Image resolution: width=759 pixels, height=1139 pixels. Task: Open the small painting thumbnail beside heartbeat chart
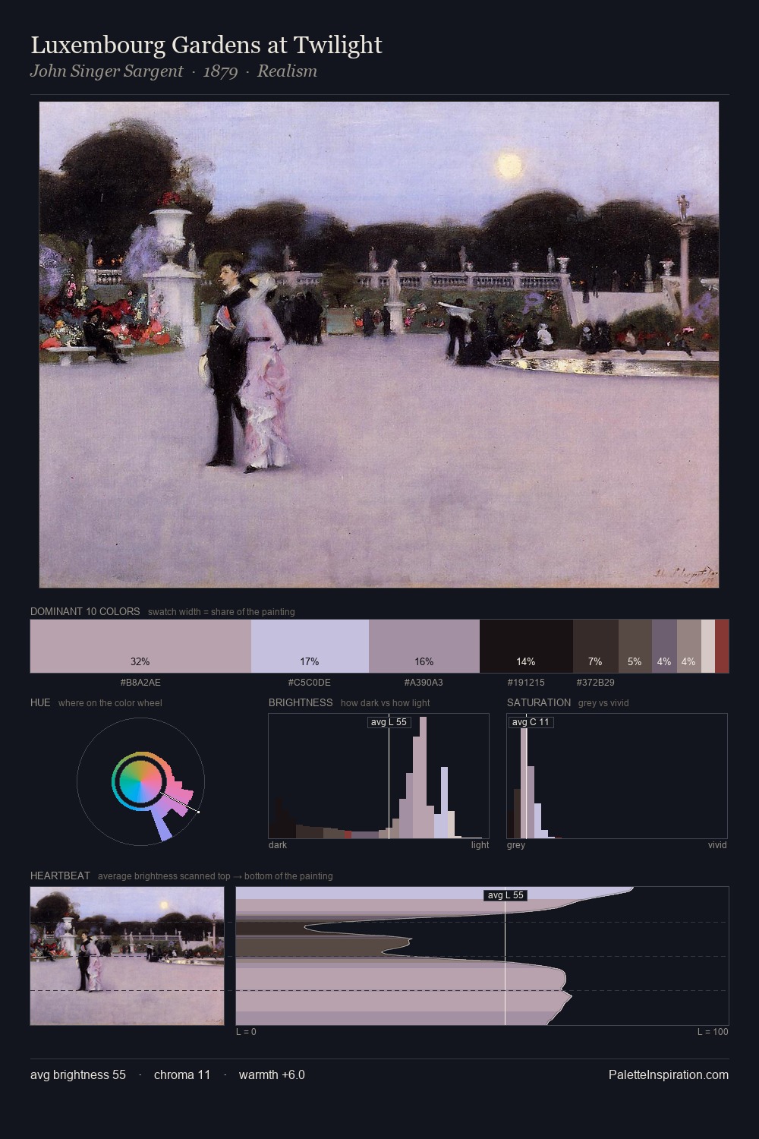[x=128, y=956]
